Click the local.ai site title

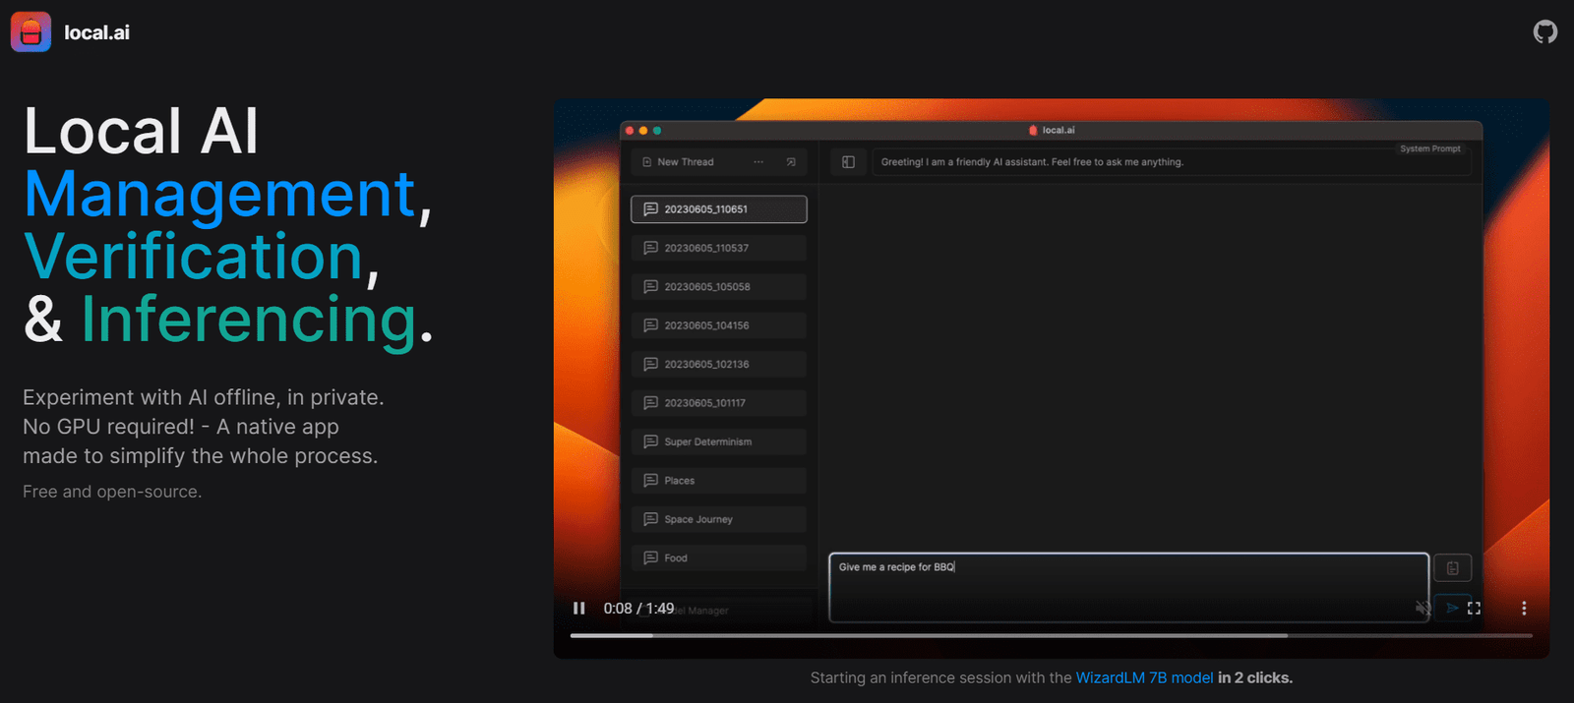tap(96, 32)
